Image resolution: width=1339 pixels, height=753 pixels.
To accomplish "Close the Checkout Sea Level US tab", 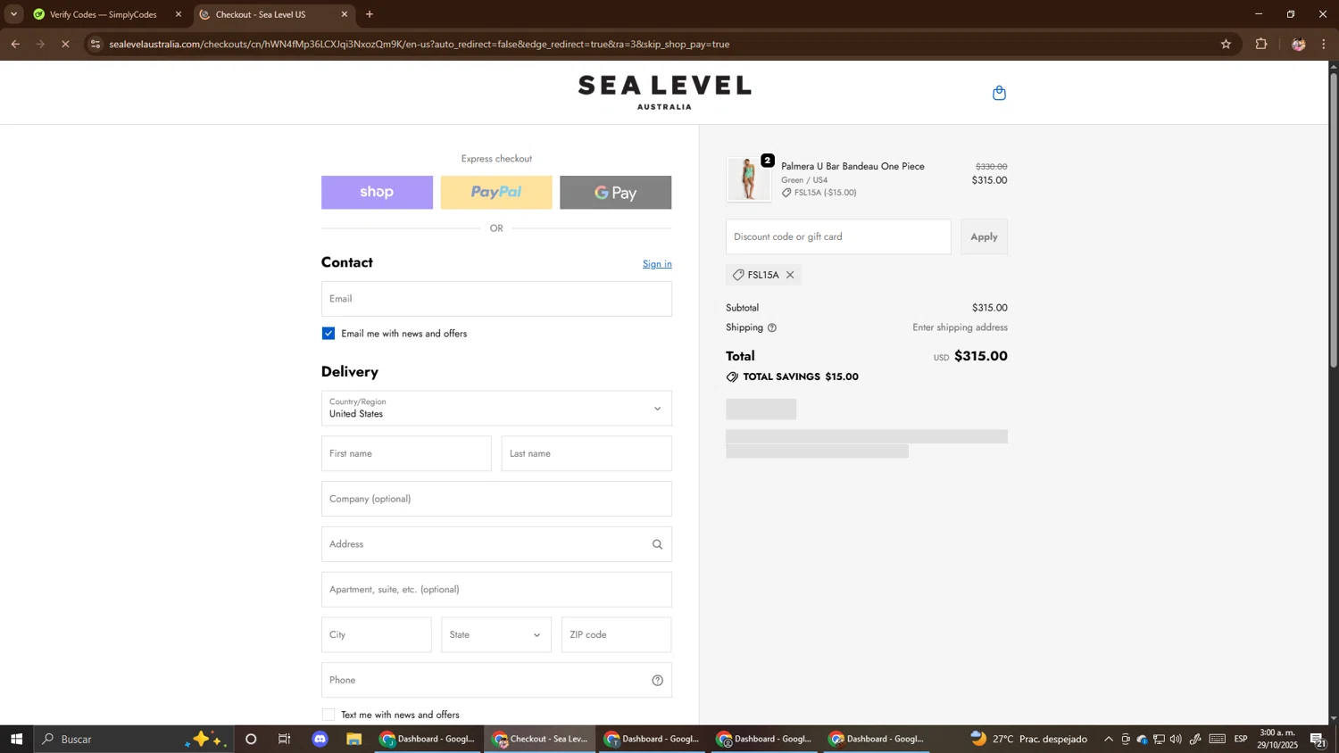I will click(x=345, y=14).
